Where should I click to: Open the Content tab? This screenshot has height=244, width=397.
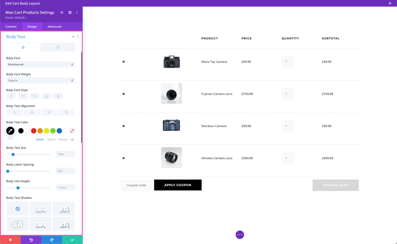(11, 26)
